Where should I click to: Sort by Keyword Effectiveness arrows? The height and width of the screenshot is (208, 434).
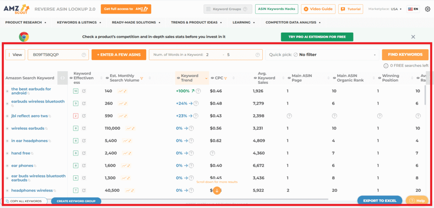pyautogui.click(x=101, y=78)
